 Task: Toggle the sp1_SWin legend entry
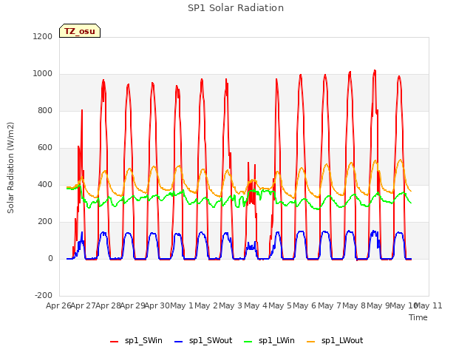tap(136, 341)
